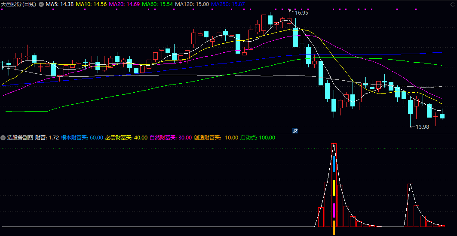Select the 创造财富买: -10.00 label
The height and width of the screenshot is (236, 457).
pos(216,138)
